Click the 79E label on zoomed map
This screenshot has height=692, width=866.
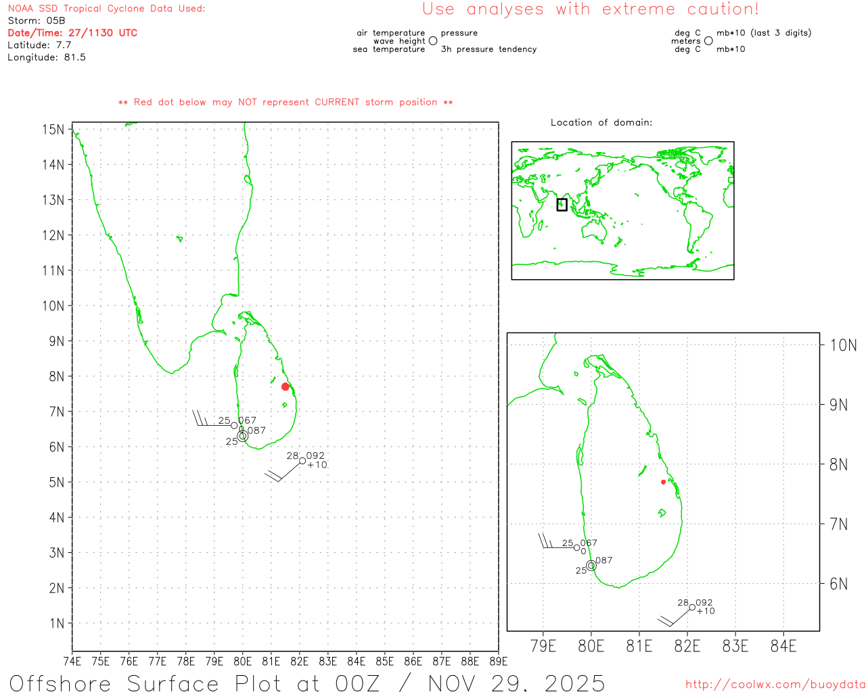(543, 646)
